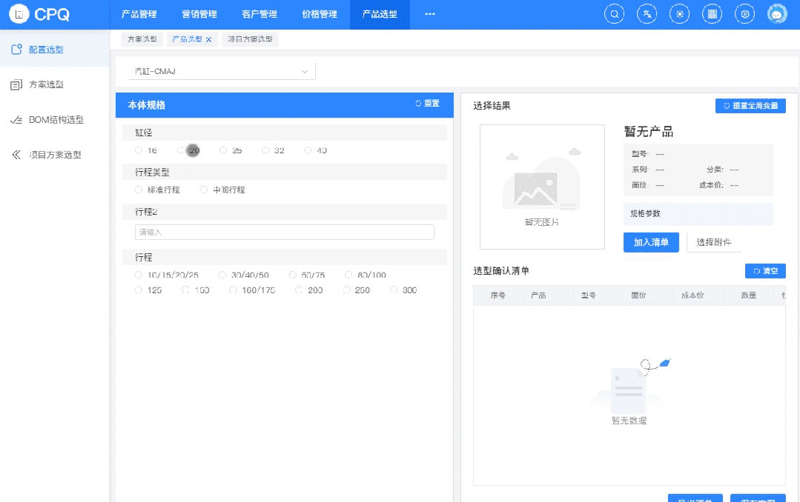Click the 重置全局变量 button
The width and height of the screenshot is (800, 502).
tap(750, 105)
